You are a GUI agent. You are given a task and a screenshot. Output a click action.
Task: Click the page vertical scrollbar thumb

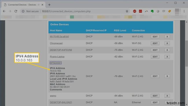point(187,54)
